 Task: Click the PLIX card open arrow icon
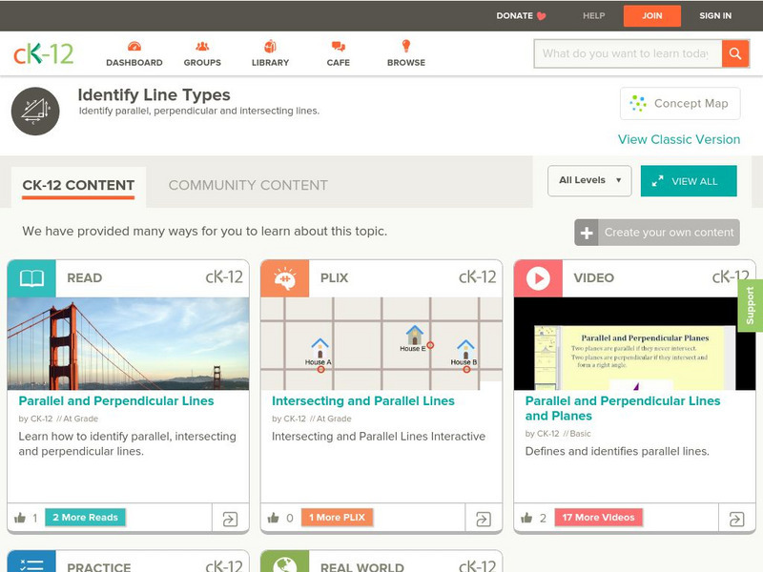coord(484,519)
